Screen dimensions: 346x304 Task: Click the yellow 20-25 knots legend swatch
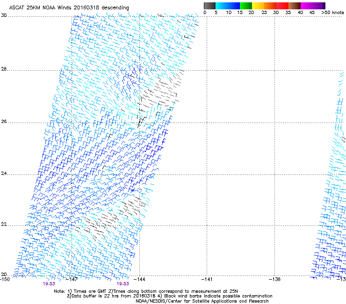[x=258, y=6]
